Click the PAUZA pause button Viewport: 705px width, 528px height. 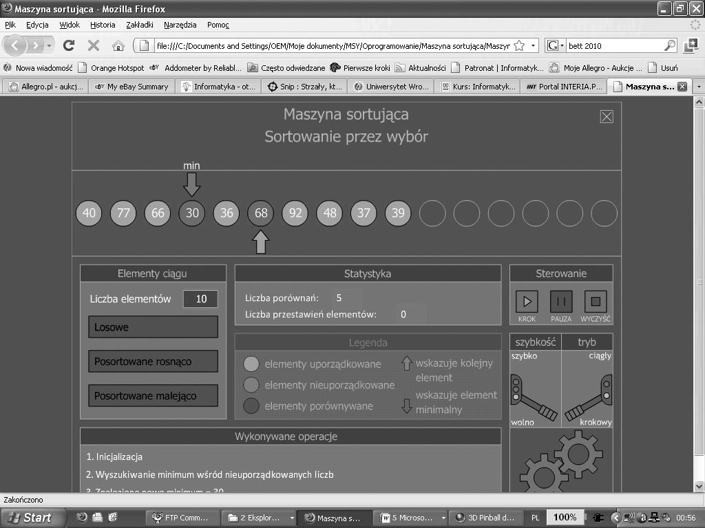click(x=561, y=302)
